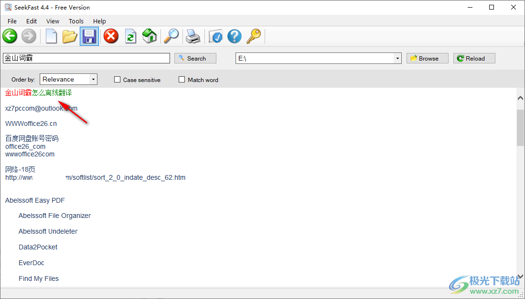Create a new blank document icon
Viewport: 525px width, 299px height.
click(x=51, y=36)
